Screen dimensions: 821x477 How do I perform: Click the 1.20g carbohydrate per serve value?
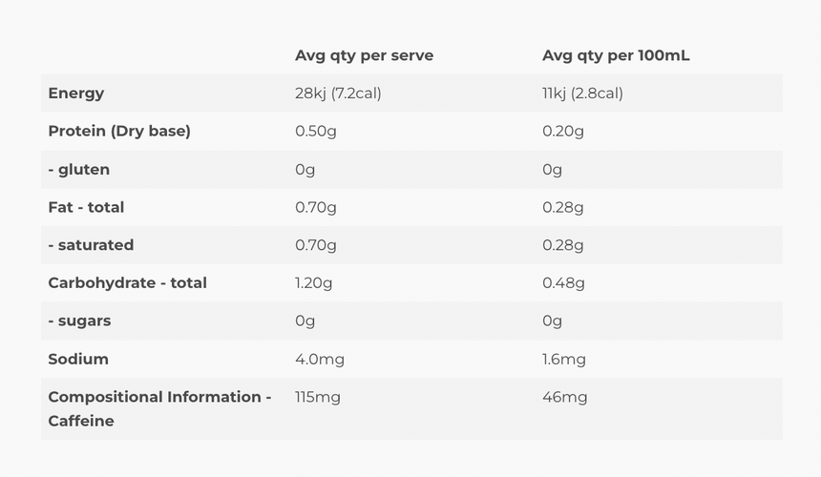pos(314,283)
